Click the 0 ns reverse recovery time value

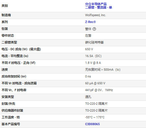(88, 76)
